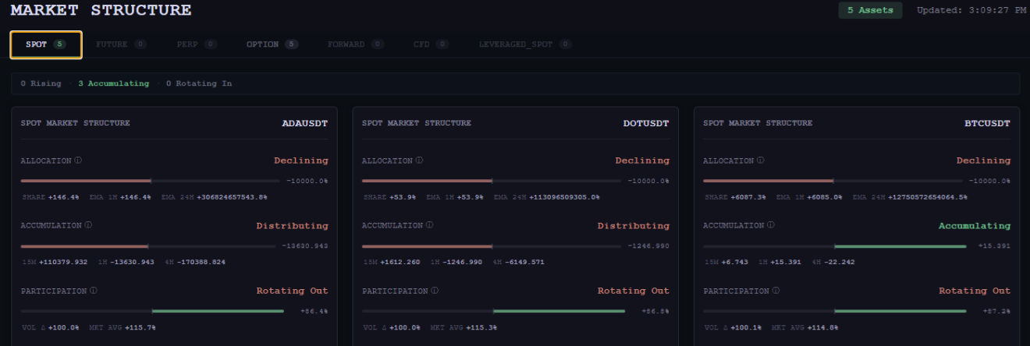The width and height of the screenshot is (1030, 346).
Task: Filter by 0 Rising
Action: point(41,83)
